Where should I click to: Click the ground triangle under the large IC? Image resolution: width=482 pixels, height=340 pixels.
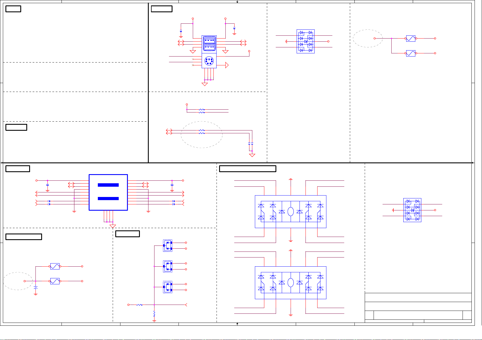click(113, 226)
